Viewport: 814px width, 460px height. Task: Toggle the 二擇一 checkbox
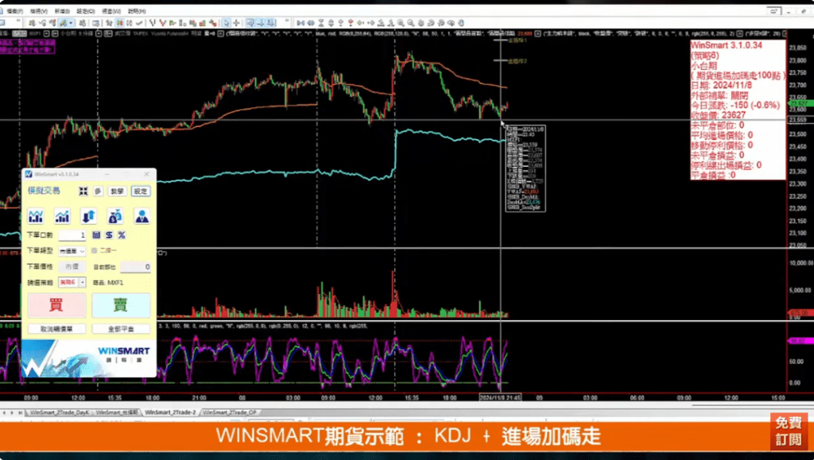(x=95, y=250)
